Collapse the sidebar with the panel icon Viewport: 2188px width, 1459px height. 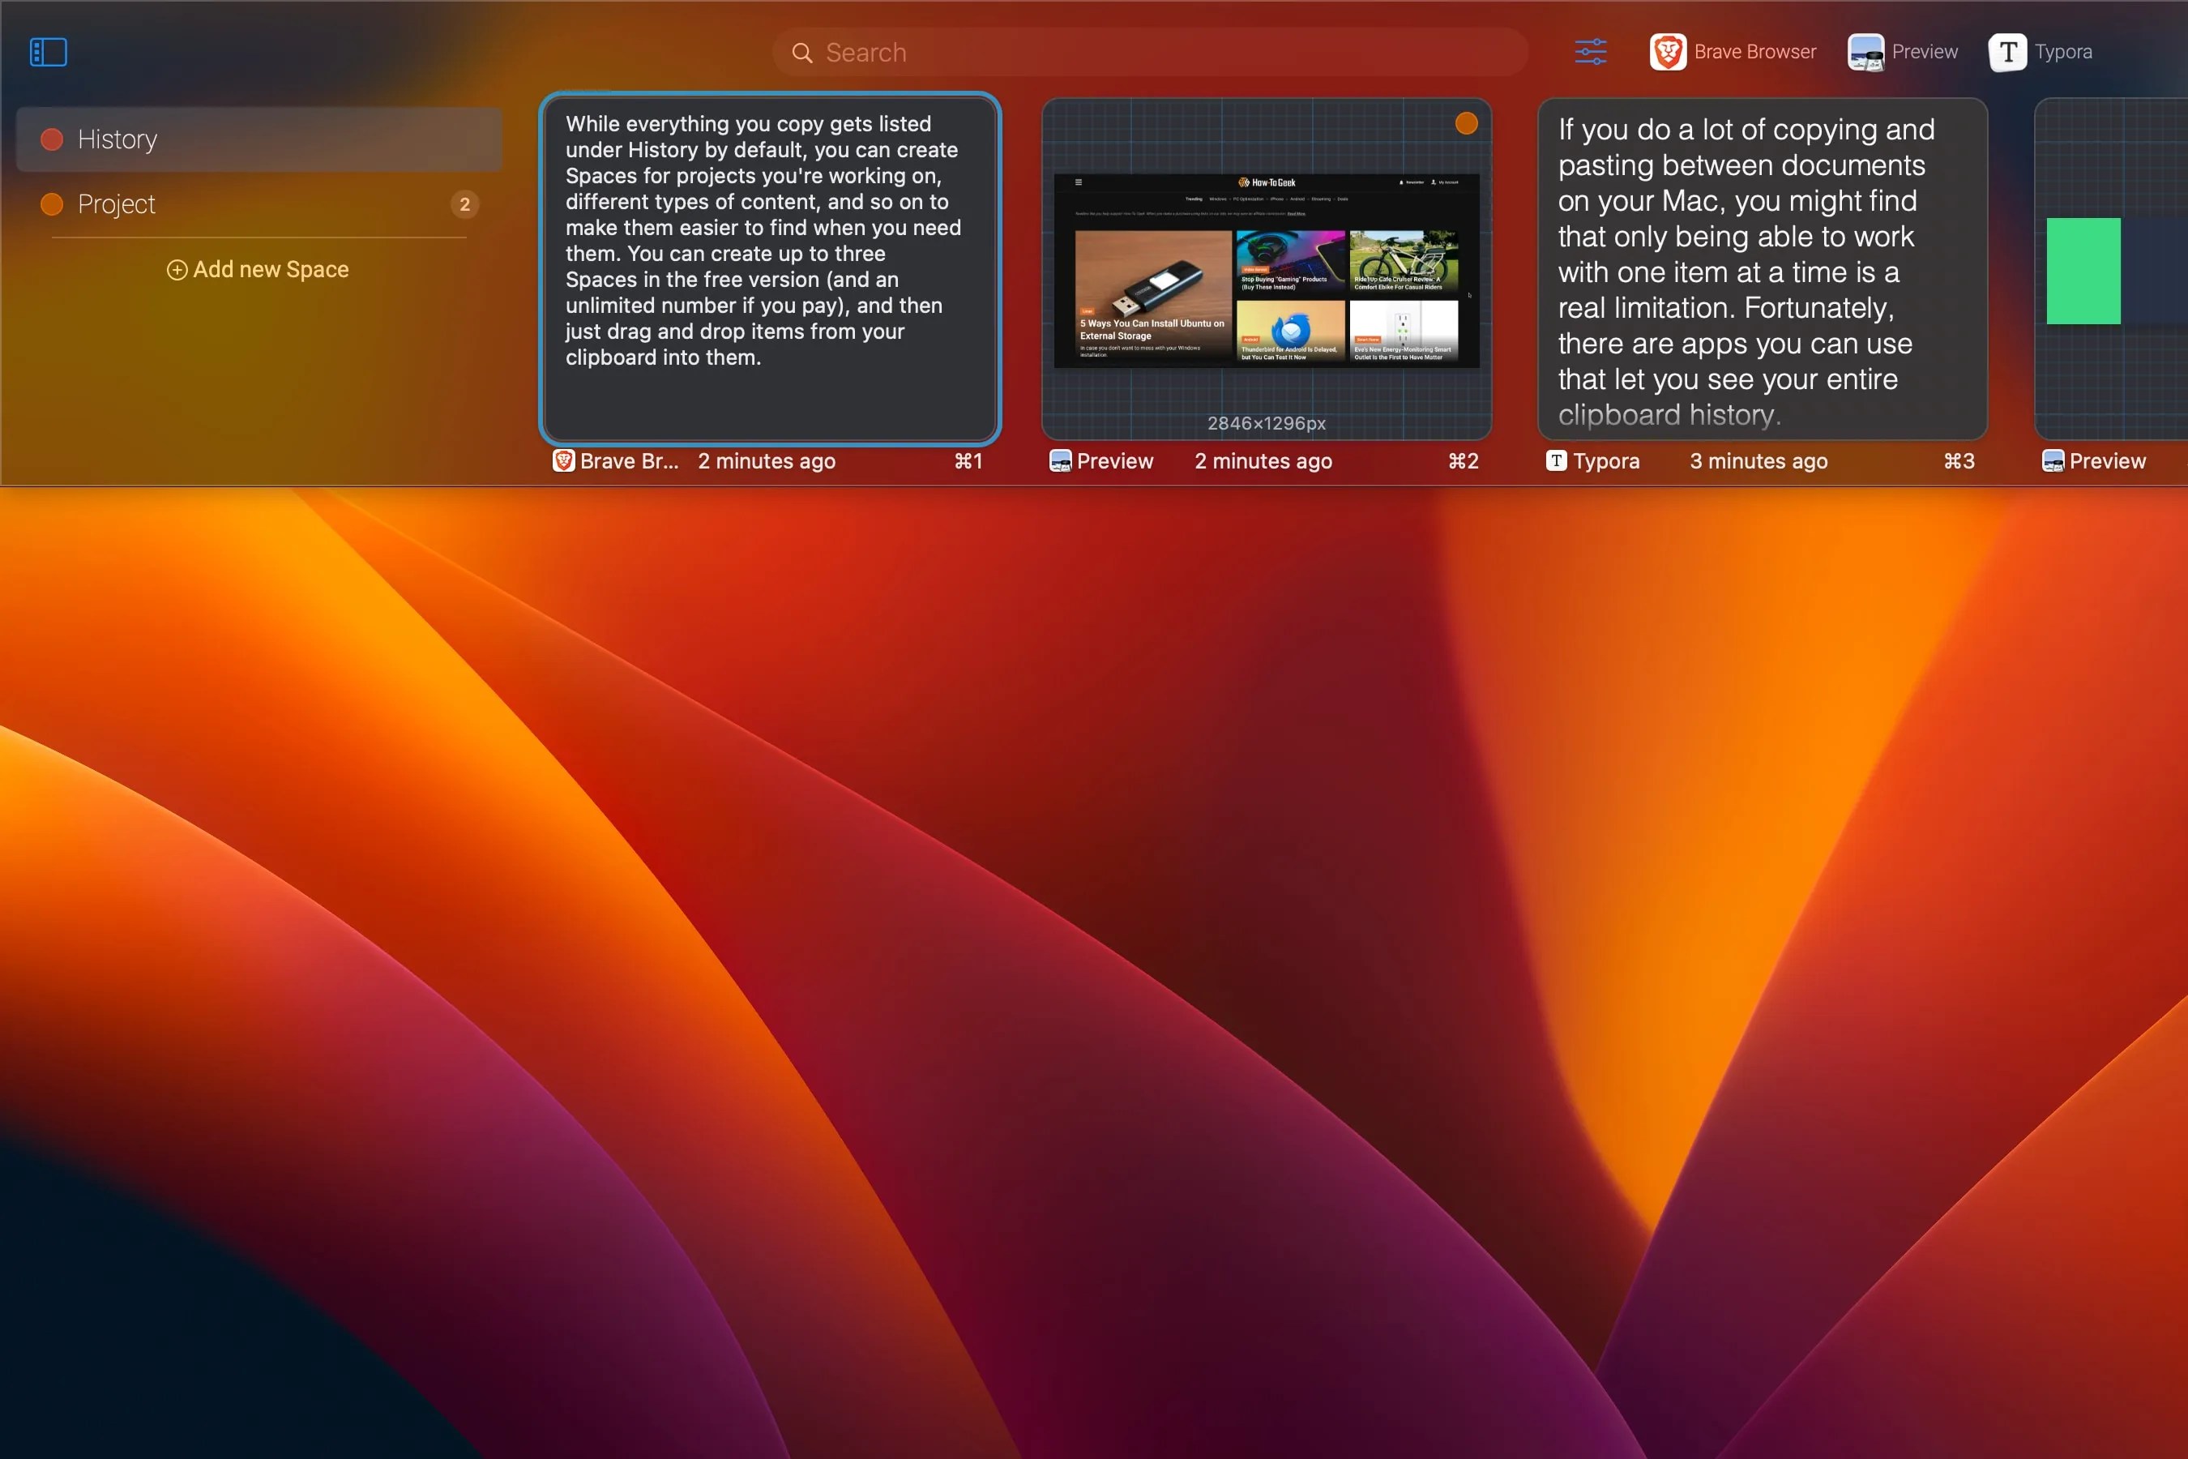coord(49,52)
